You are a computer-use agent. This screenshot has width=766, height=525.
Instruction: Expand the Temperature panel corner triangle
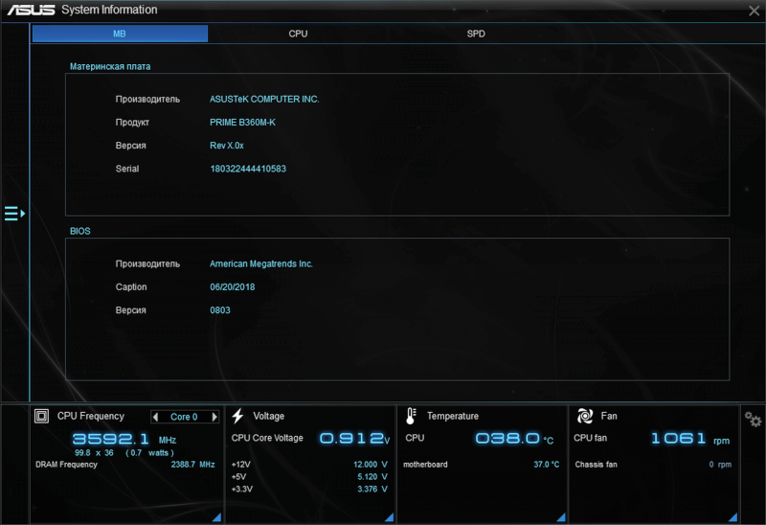click(561, 517)
